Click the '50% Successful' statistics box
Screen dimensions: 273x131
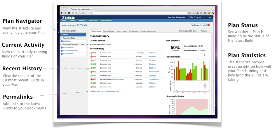click(175, 48)
